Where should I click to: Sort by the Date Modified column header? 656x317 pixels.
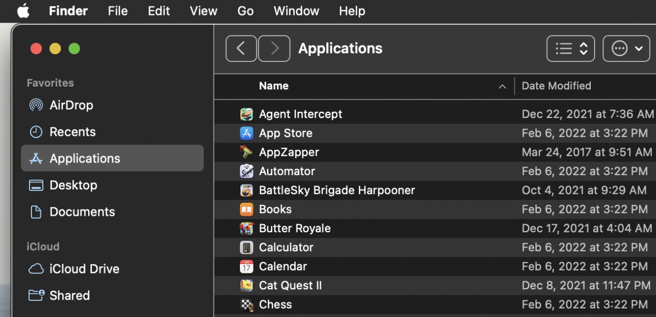(x=556, y=86)
